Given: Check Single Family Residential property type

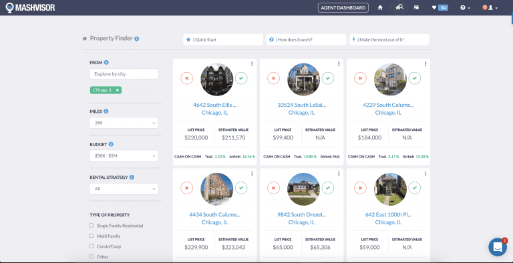Looking at the screenshot, I should (x=92, y=226).
